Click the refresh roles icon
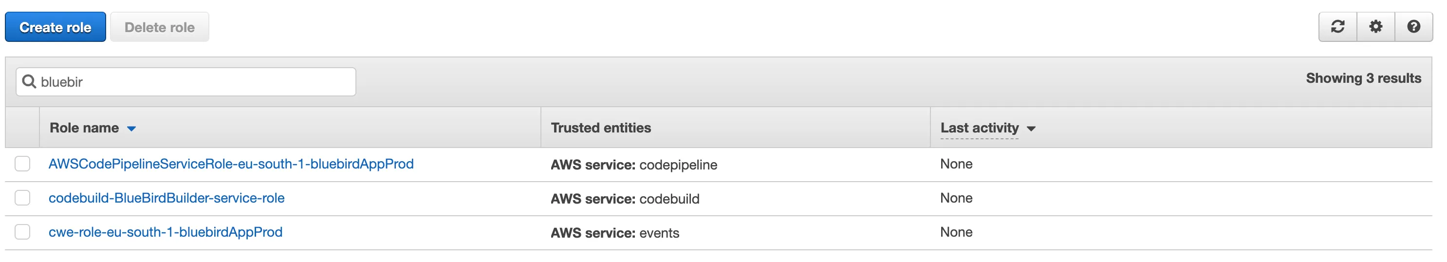Screen dimensions: 1447x262 (x=1337, y=27)
